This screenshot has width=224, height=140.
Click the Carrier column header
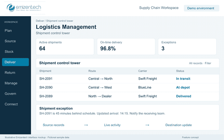(143, 71)
